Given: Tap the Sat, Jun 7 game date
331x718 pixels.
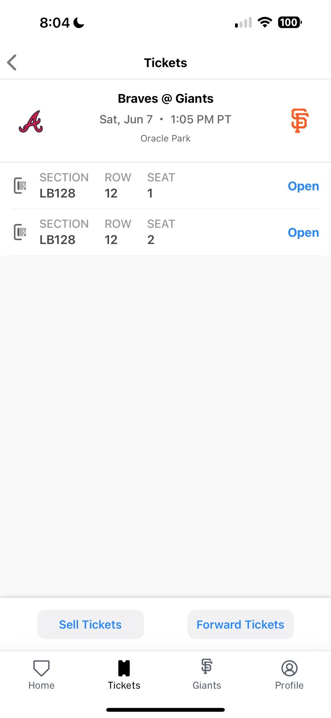Looking at the screenshot, I should (x=126, y=119).
